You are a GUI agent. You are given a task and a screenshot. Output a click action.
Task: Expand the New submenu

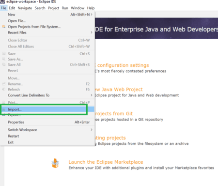pos(47,15)
